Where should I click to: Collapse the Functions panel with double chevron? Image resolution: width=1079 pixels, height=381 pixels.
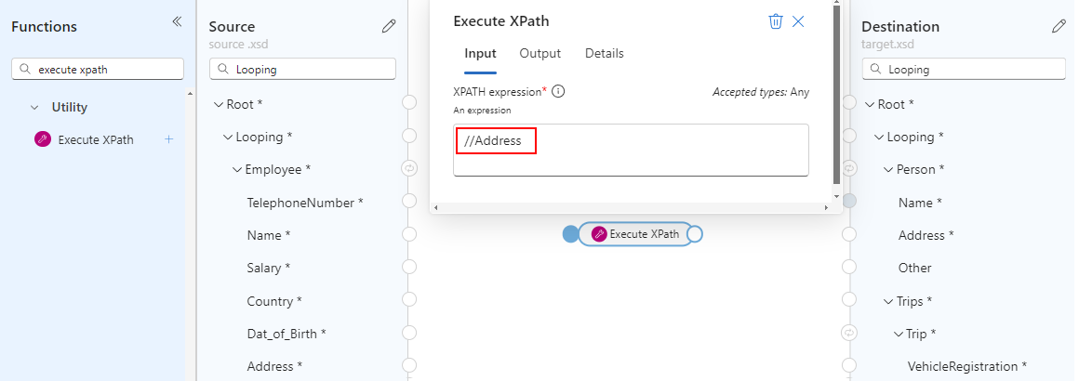click(177, 21)
